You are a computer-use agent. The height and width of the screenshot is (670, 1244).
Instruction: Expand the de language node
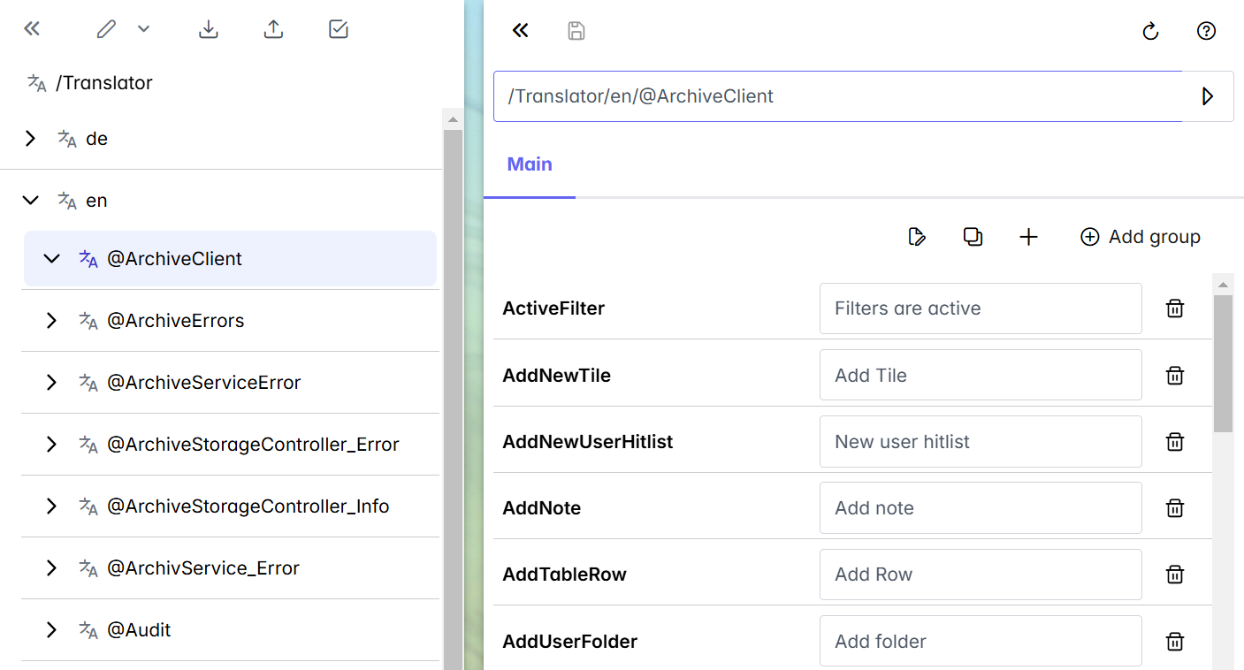click(31, 139)
